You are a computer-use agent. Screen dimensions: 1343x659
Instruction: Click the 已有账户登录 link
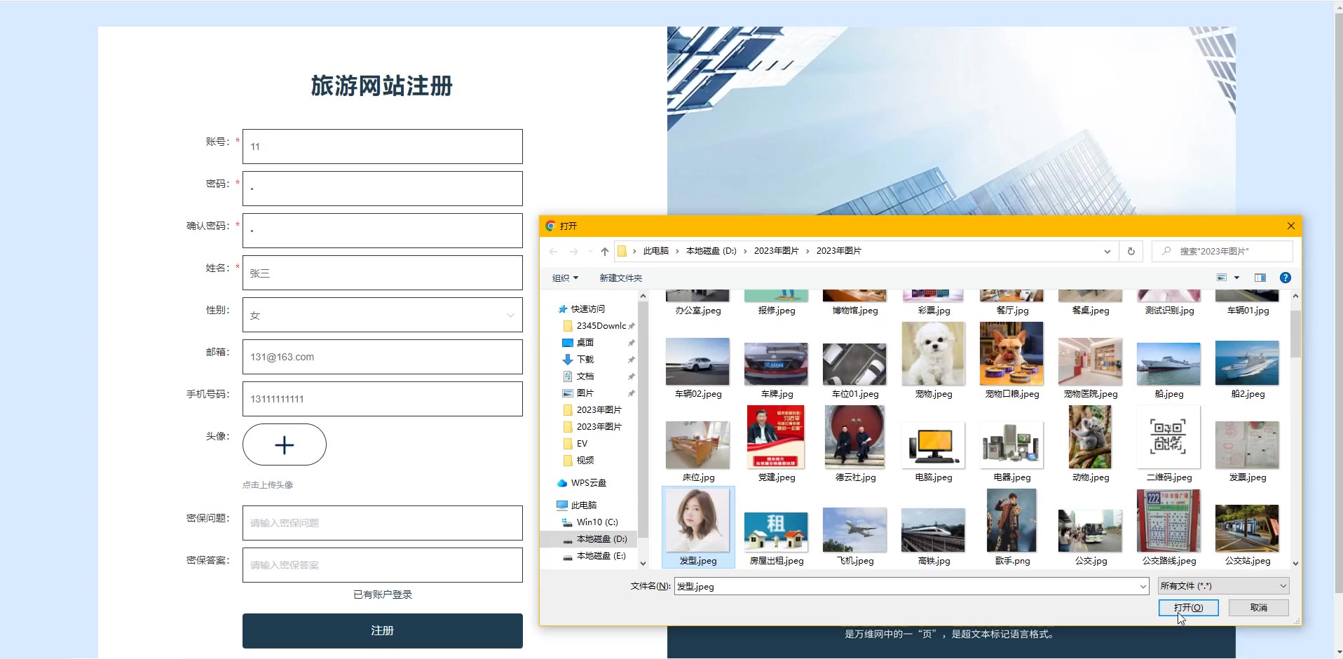383,595
